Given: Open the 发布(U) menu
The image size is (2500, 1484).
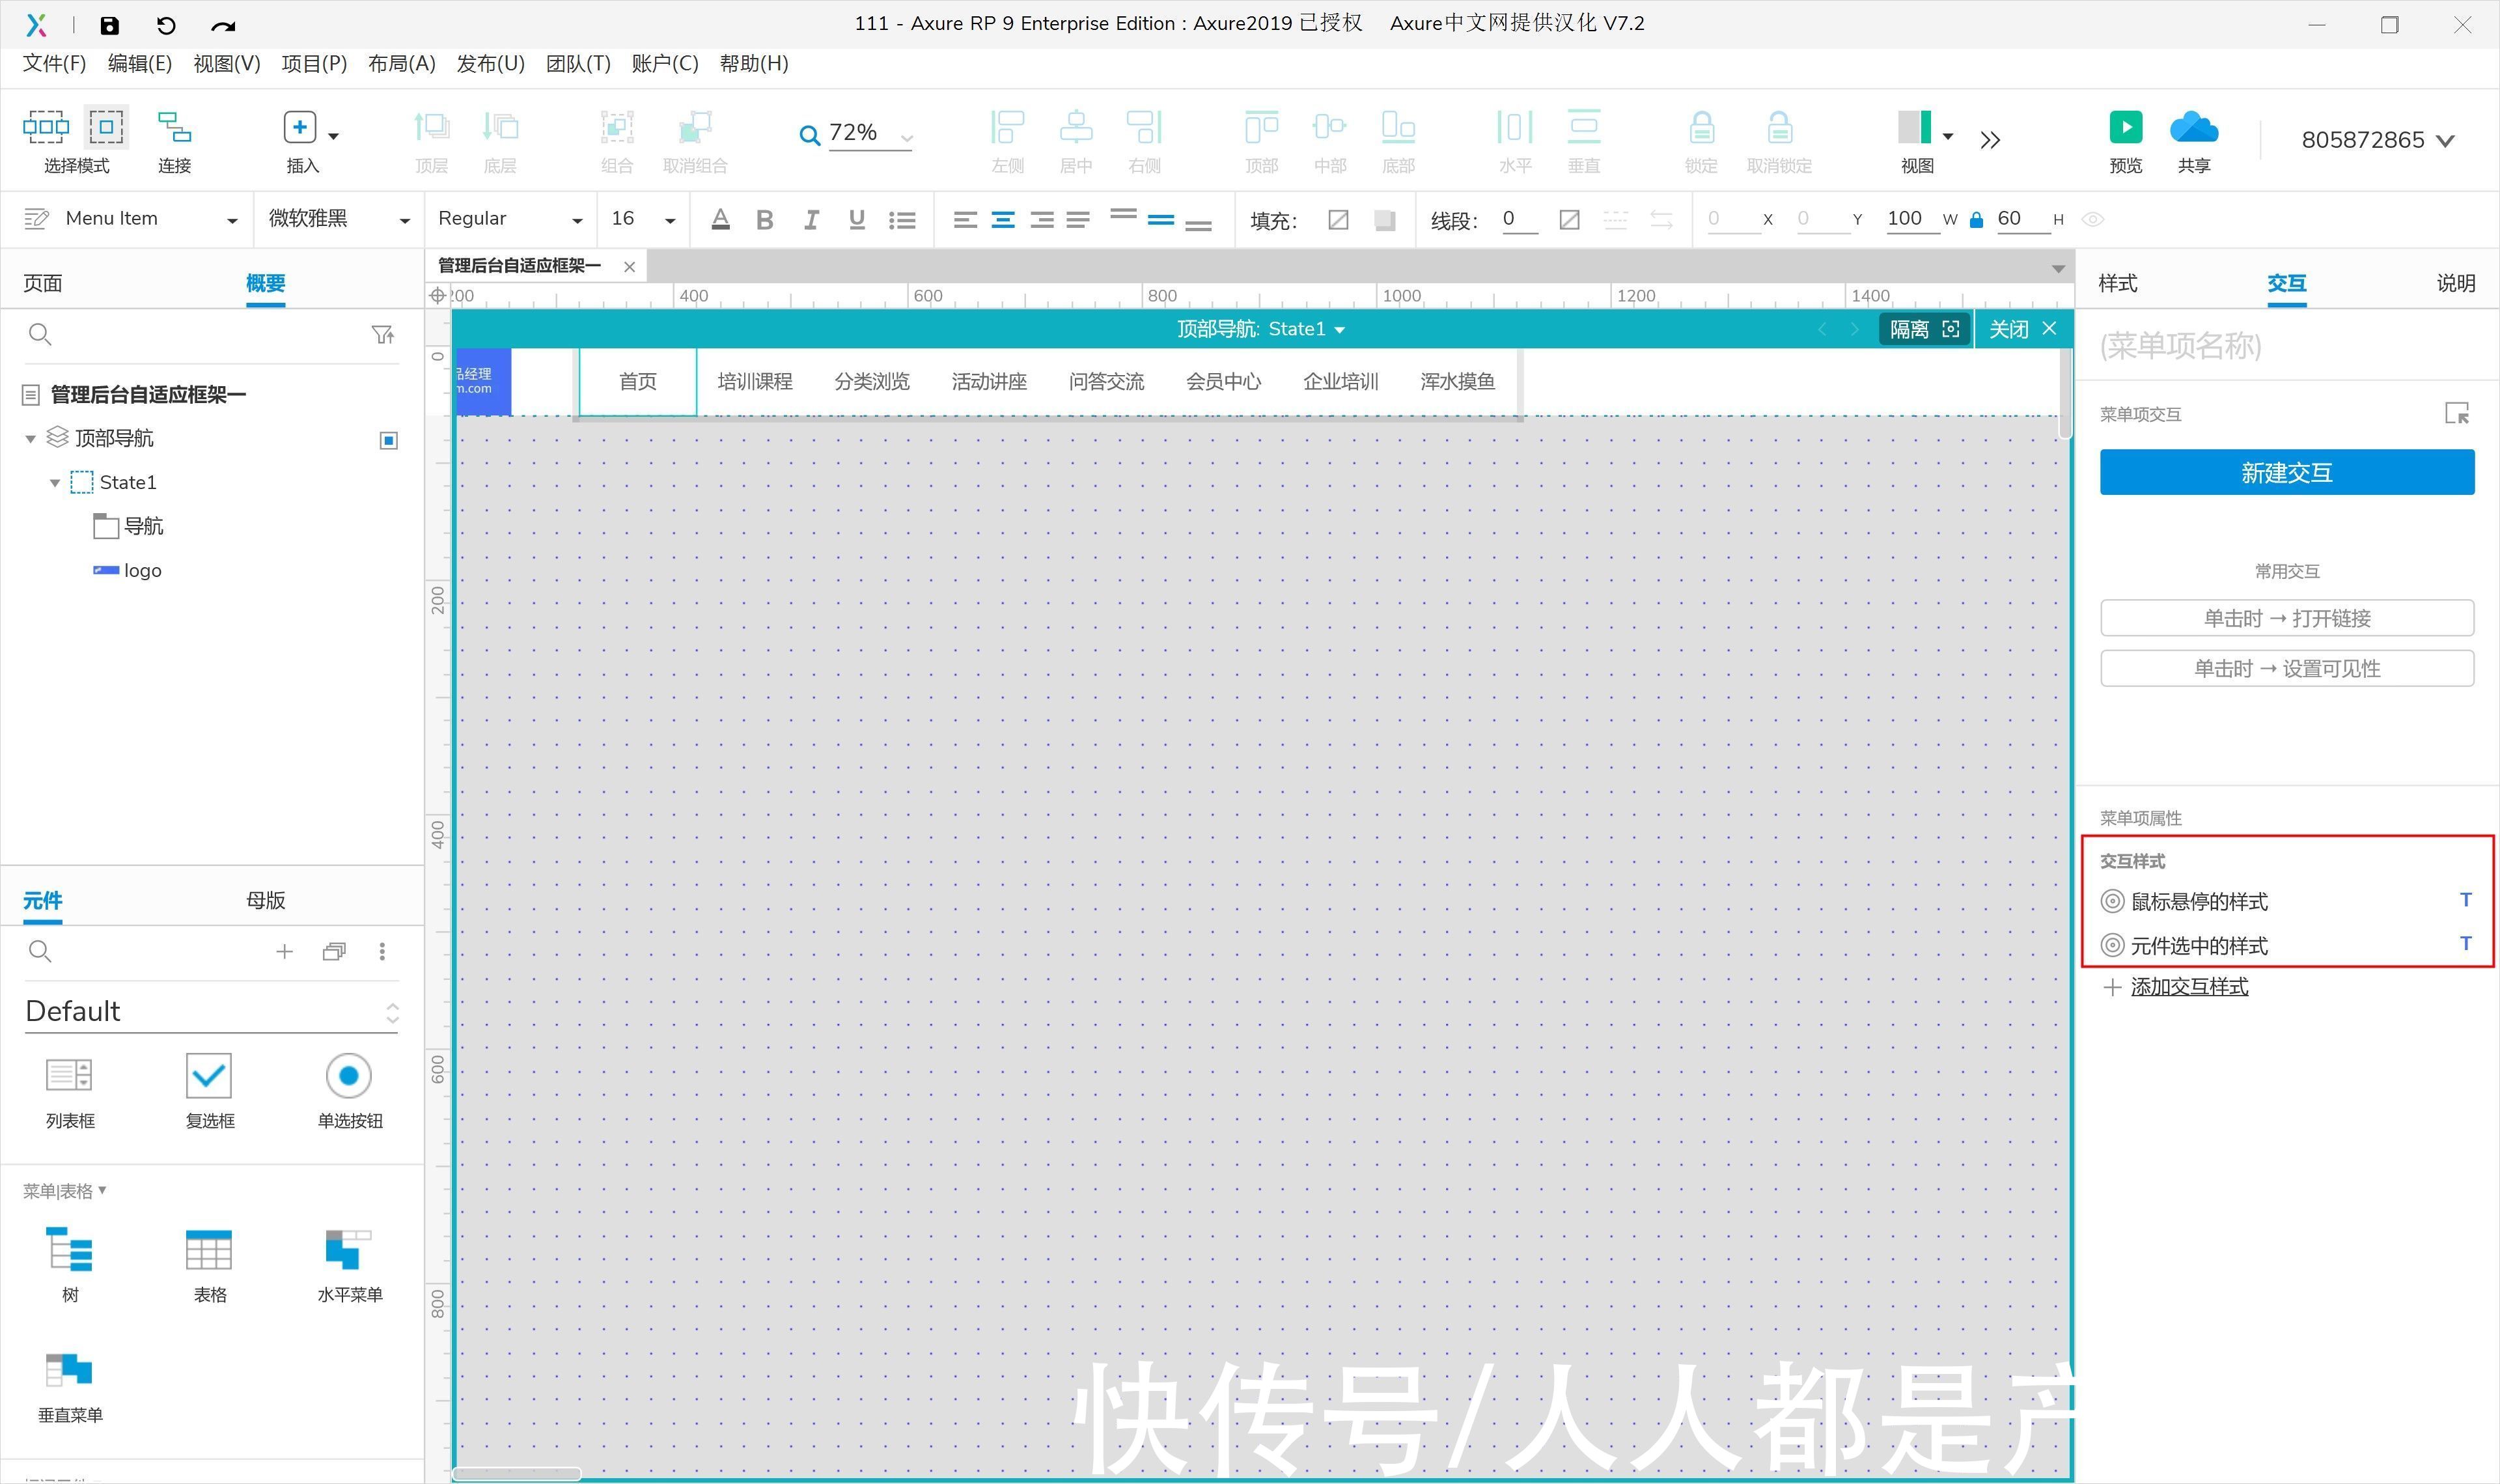Looking at the screenshot, I should pos(490,64).
